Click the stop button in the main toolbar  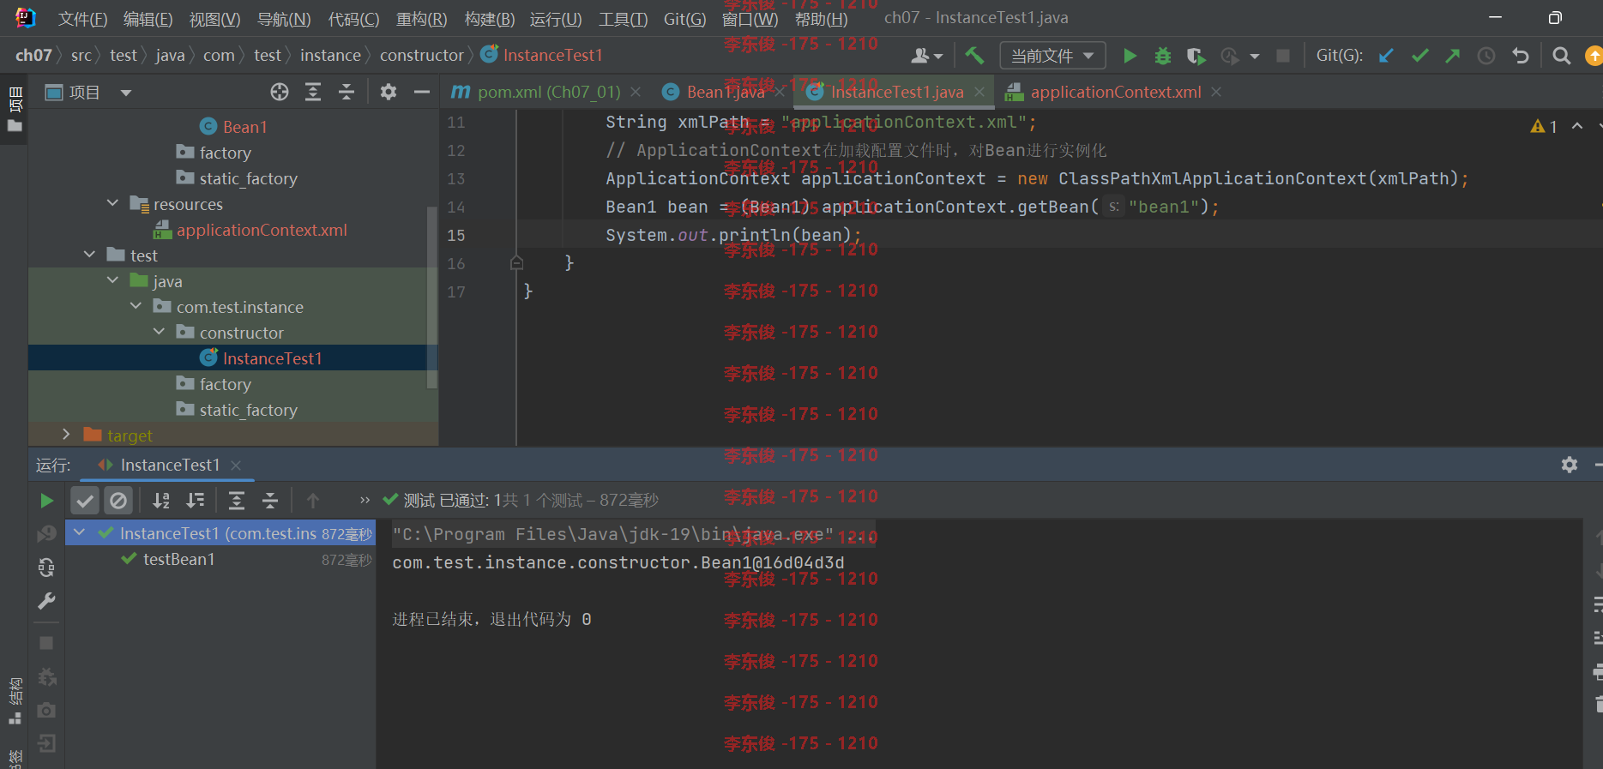[1283, 56]
